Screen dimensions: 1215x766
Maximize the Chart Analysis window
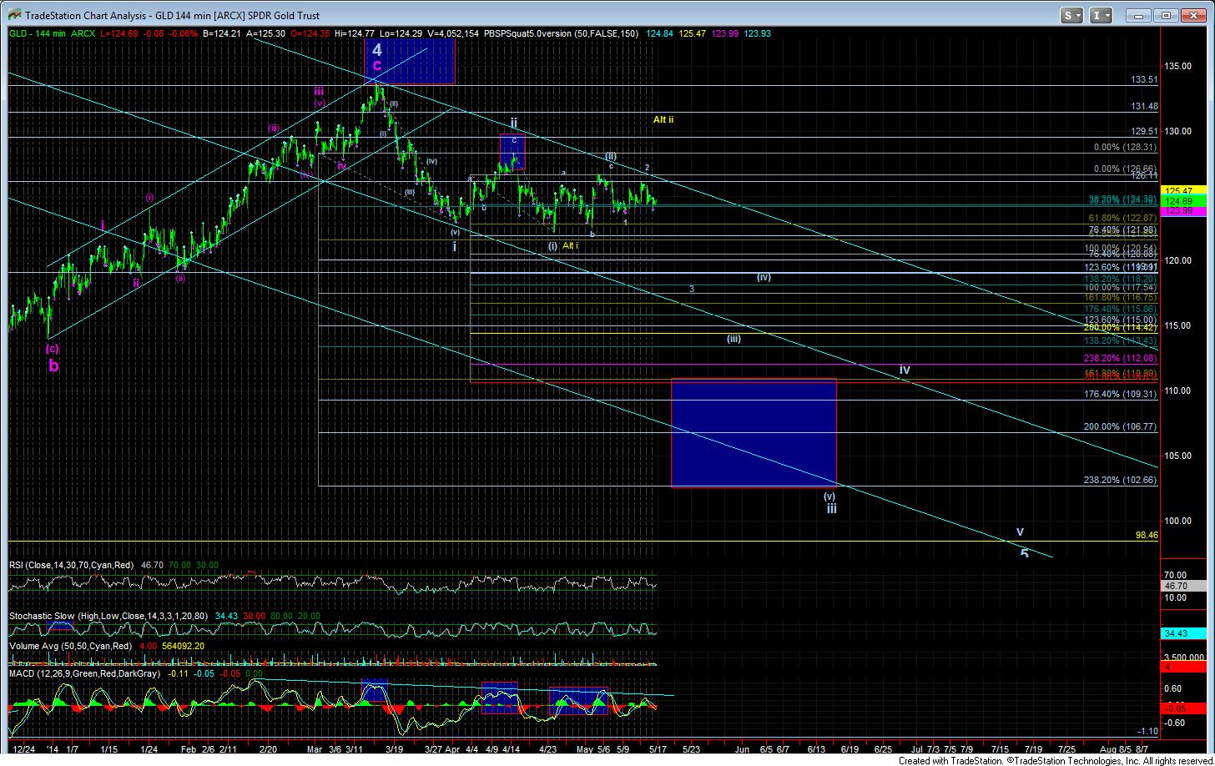pos(1166,15)
